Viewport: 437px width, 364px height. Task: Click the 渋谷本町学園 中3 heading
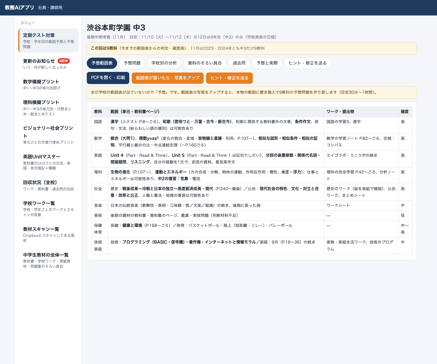pyautogui.click(x=116, y=28)
